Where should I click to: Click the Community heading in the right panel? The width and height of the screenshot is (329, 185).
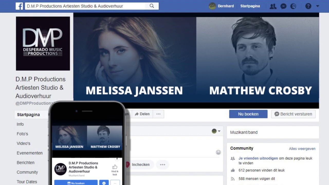pyautogui.click(x=242, y=148)
